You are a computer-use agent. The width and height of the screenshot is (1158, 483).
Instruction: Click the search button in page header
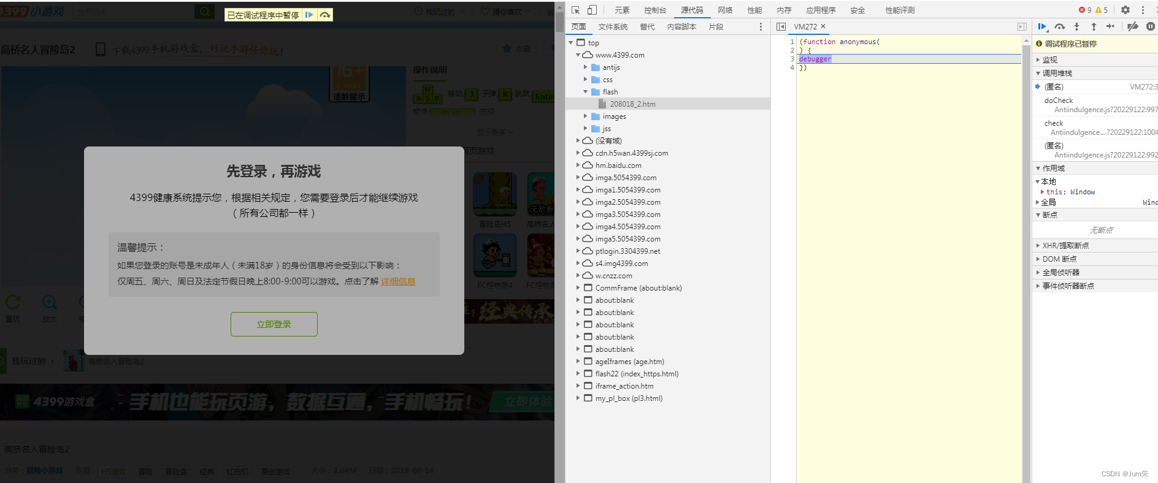(x=204, y=12)
